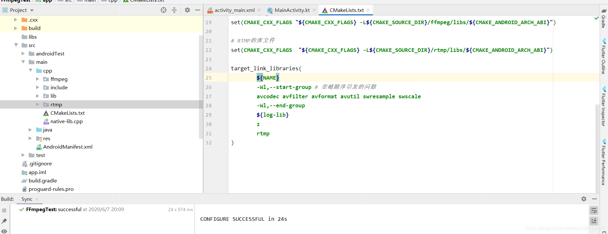Close the CMakeLists.txt tab

coord(368,10)
